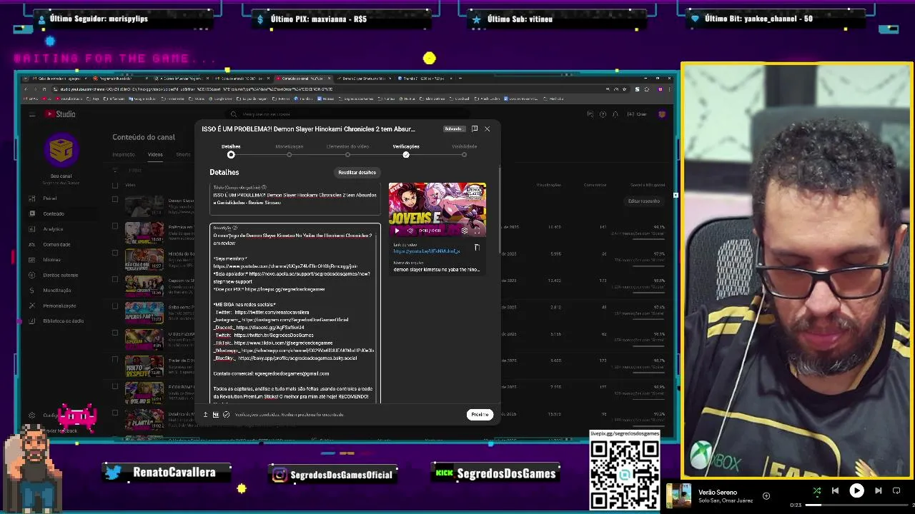Go to the Verificações step
This screenshot has width=915, height=514.
tap(406, 150)
